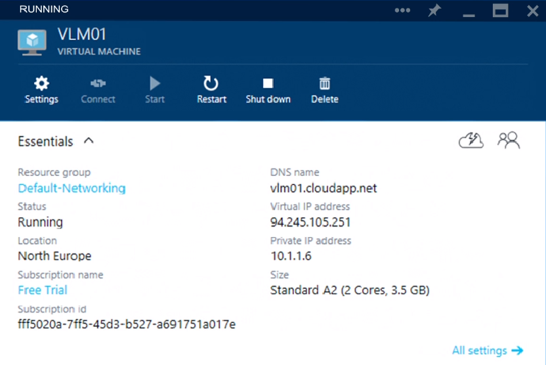Delete the VLM01 virtual machine
The image size is (546, 365).
pos(325,90)
